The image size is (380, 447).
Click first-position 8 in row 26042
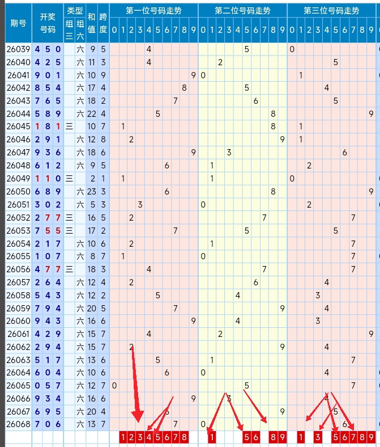tap(185, 88)
